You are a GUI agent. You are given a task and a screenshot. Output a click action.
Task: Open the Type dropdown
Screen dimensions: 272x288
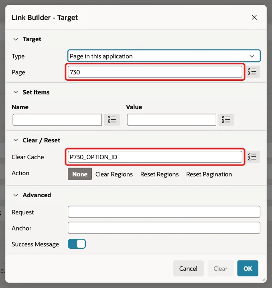click(164, 56)
